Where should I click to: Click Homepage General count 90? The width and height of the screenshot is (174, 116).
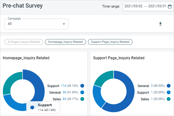pos(64,92)
